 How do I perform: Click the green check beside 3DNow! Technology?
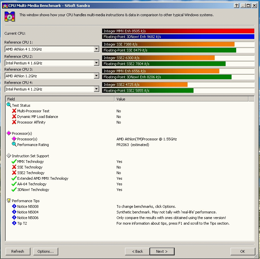click(14, 189)
